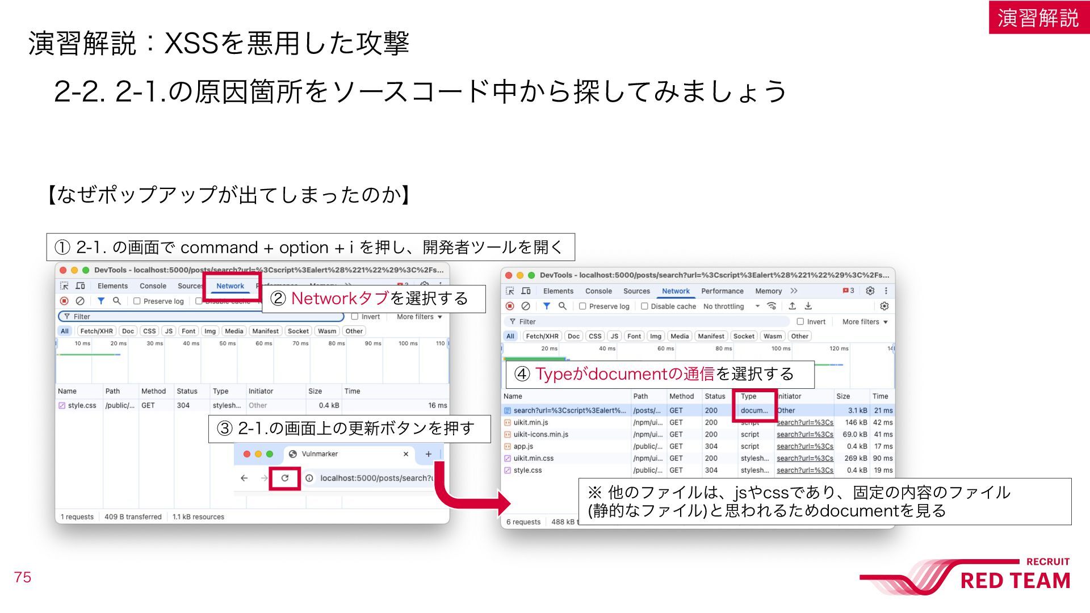
Task: Open DevTools settings gear in right window
Action: (870, 291)
